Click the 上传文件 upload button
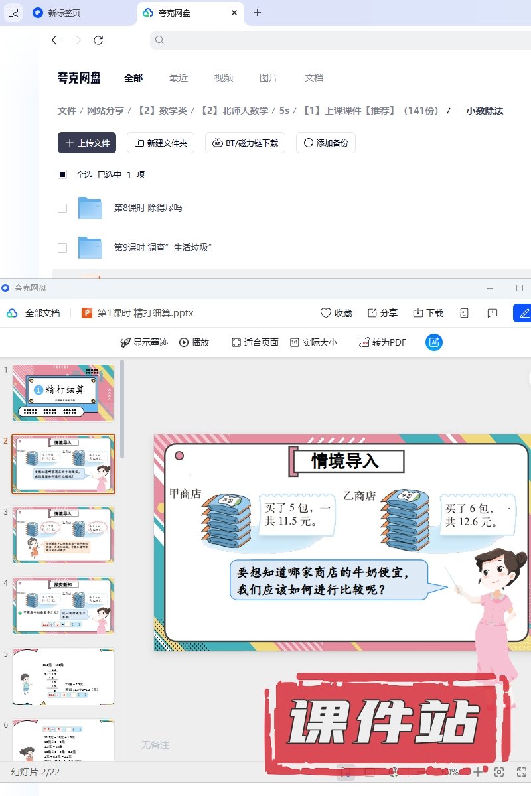 87,143
